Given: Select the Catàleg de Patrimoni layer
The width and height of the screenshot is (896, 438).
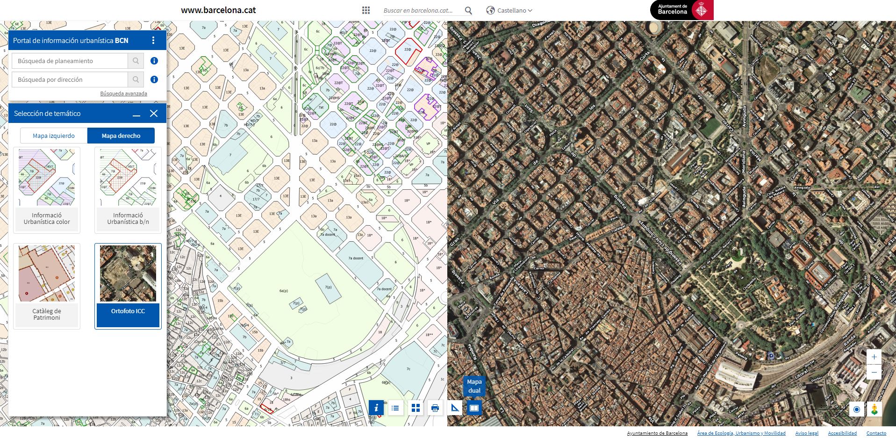Looking at the screenshot, I should [x=47, y=286].
